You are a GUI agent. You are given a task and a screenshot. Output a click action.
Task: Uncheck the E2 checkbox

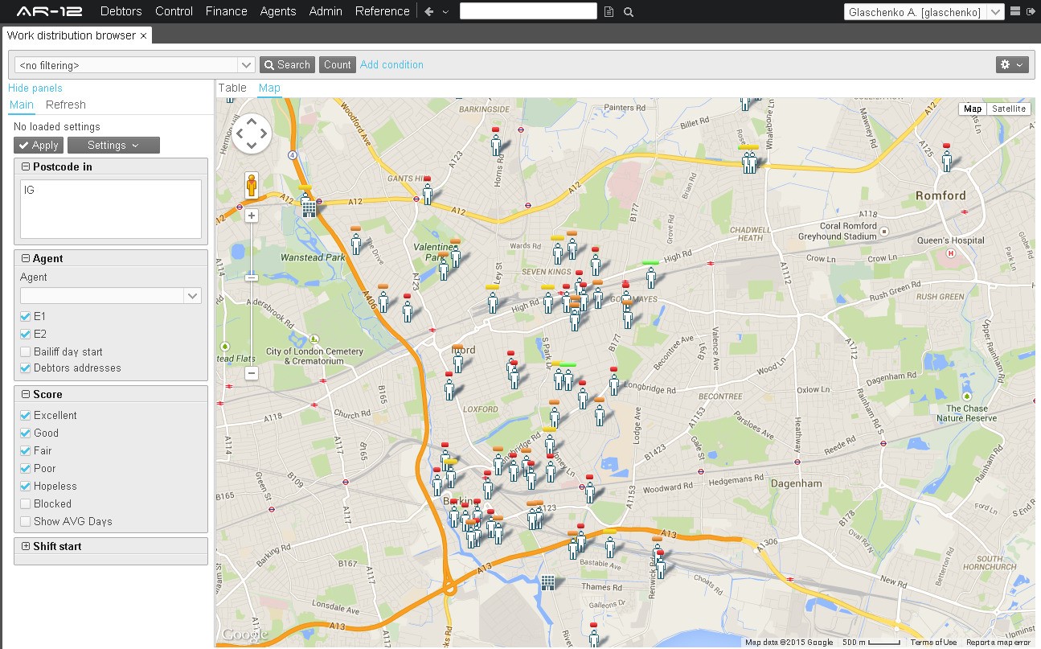[x=26, y=335]
